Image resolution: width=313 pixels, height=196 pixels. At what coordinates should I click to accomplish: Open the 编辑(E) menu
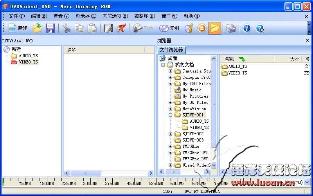point(39,16)
